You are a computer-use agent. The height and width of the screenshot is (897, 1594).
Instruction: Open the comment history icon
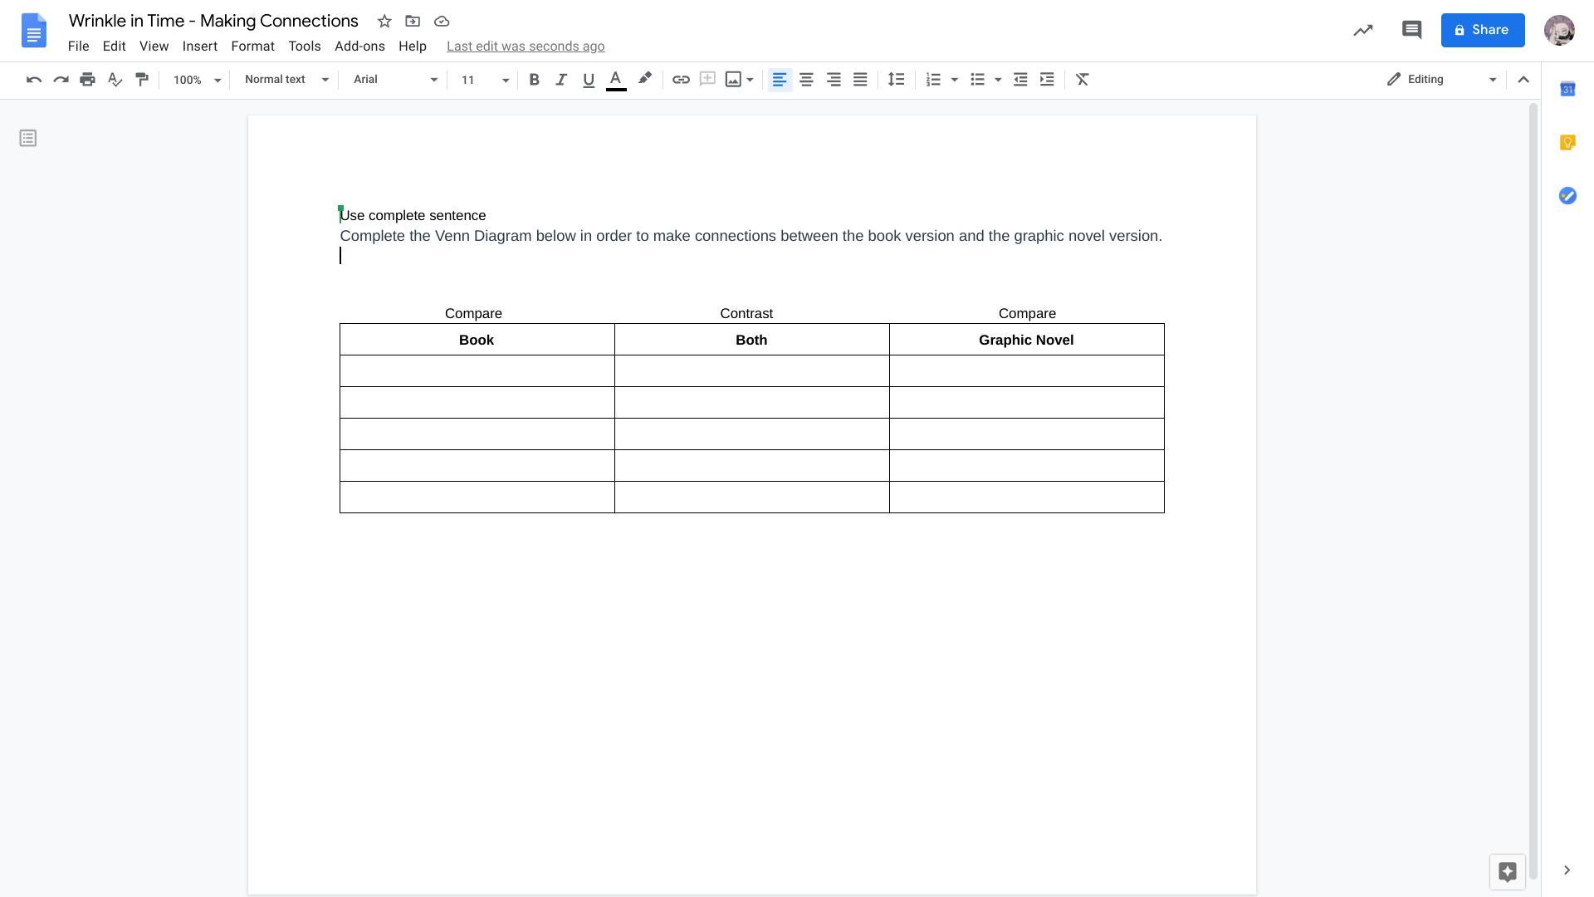click(x=1411, y=31)
